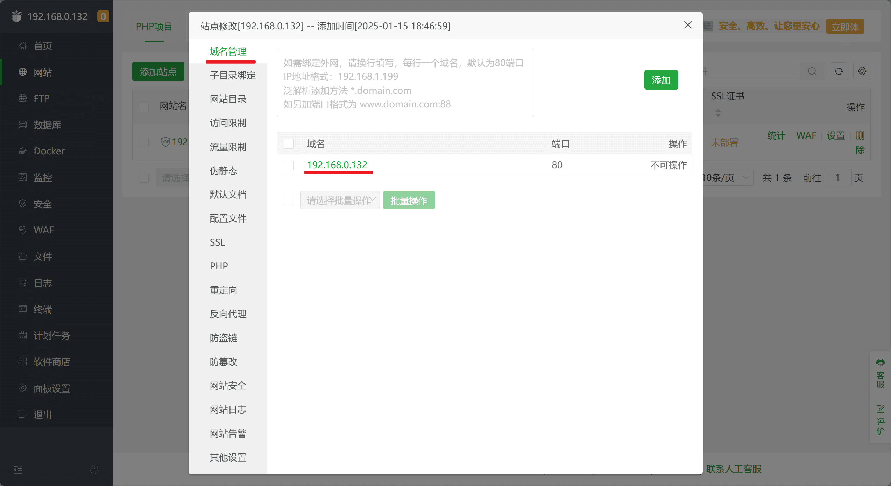891x486 pixels.
Task: Switch to the SSL settings tab
Action: (217, 242)
